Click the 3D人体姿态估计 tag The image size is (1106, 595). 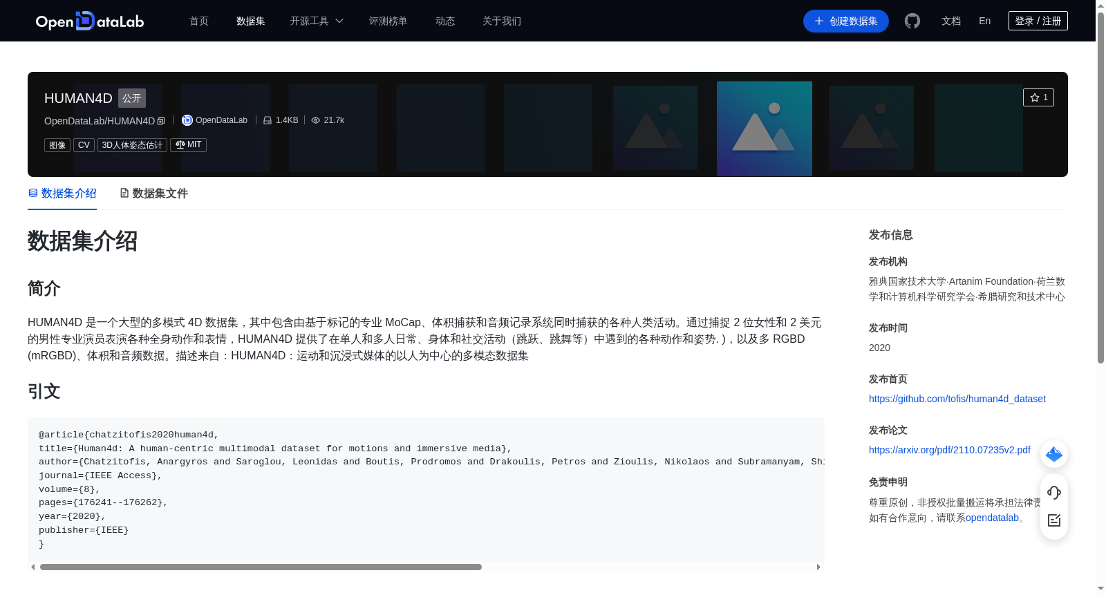click(x=132, y=145)
